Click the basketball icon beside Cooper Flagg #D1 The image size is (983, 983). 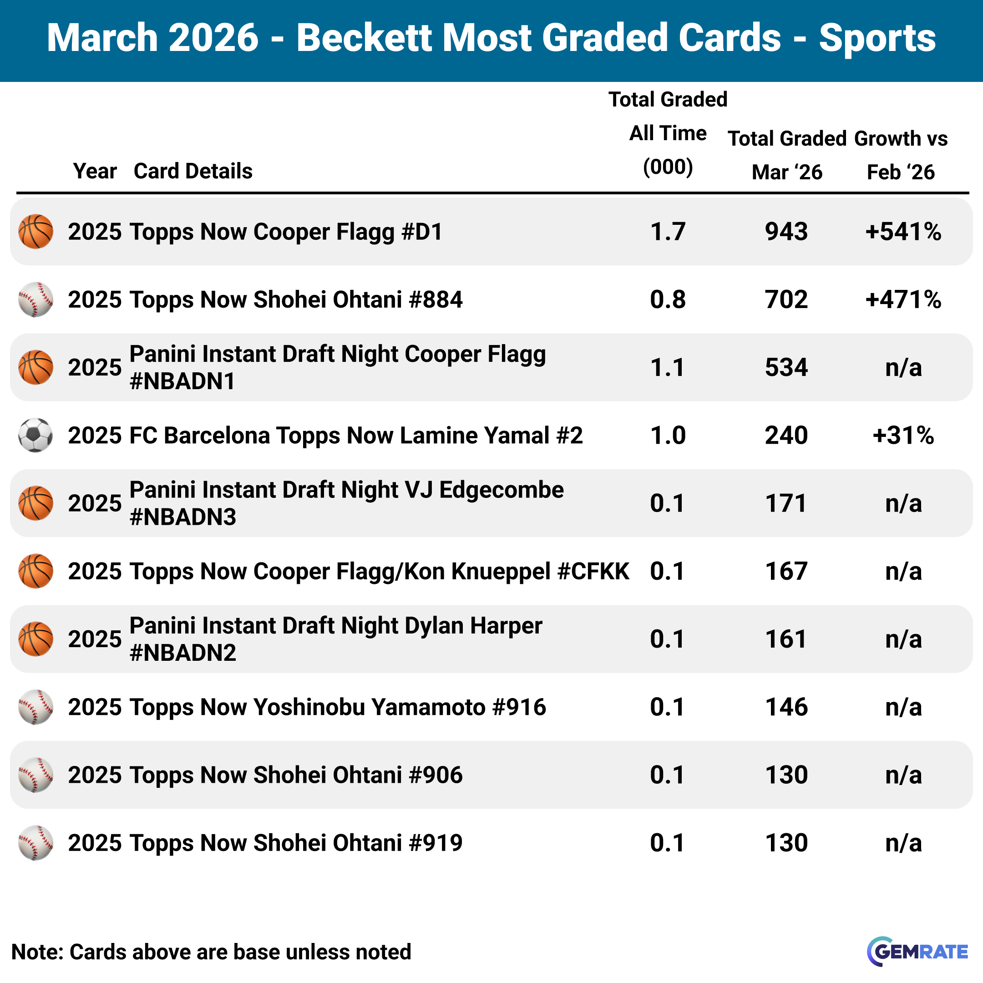click(x=35, y=232)
